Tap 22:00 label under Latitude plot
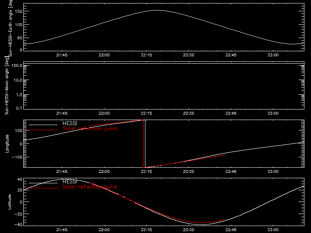 [104, 230]
